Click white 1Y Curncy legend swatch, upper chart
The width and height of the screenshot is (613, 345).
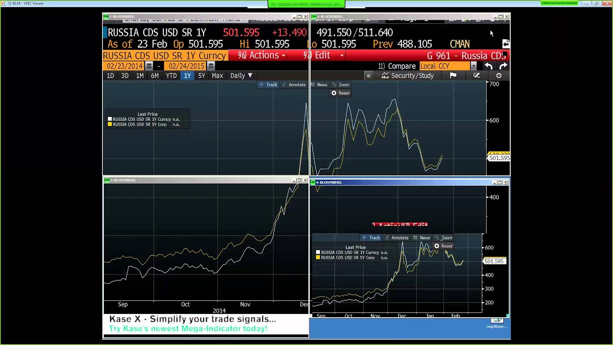(110, 119)
